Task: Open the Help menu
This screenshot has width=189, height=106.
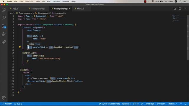Action: tap(74, 1)
